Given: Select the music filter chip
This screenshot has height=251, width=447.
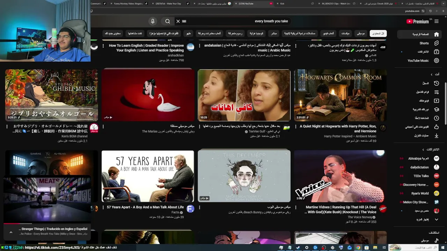Looking at the screenshot, I should 361,33.
